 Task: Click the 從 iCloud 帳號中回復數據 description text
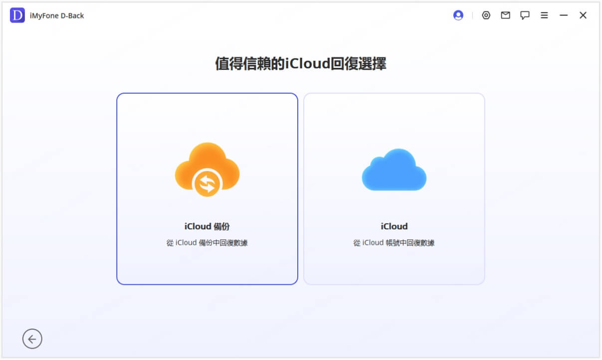(x=394, y=243)
